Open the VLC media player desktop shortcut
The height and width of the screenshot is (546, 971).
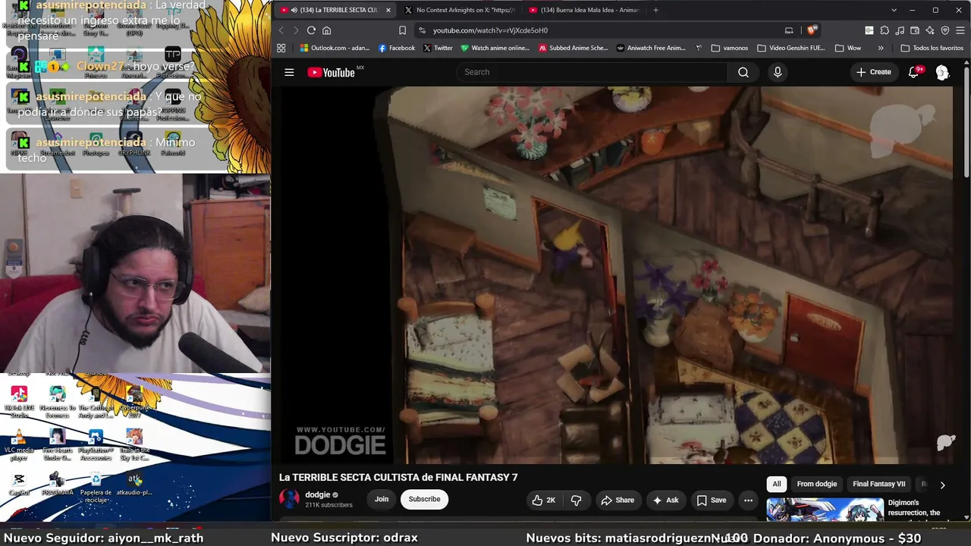(19, 444)
